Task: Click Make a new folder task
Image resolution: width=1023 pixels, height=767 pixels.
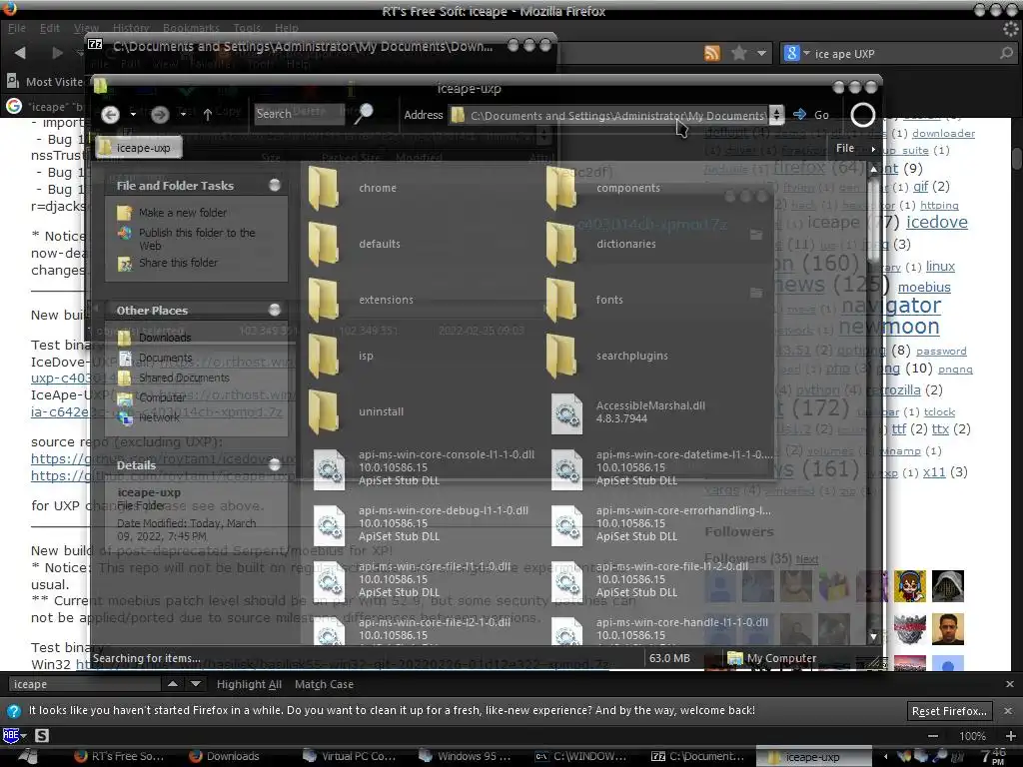Action: pyautogui.click(x=183, y=213)
